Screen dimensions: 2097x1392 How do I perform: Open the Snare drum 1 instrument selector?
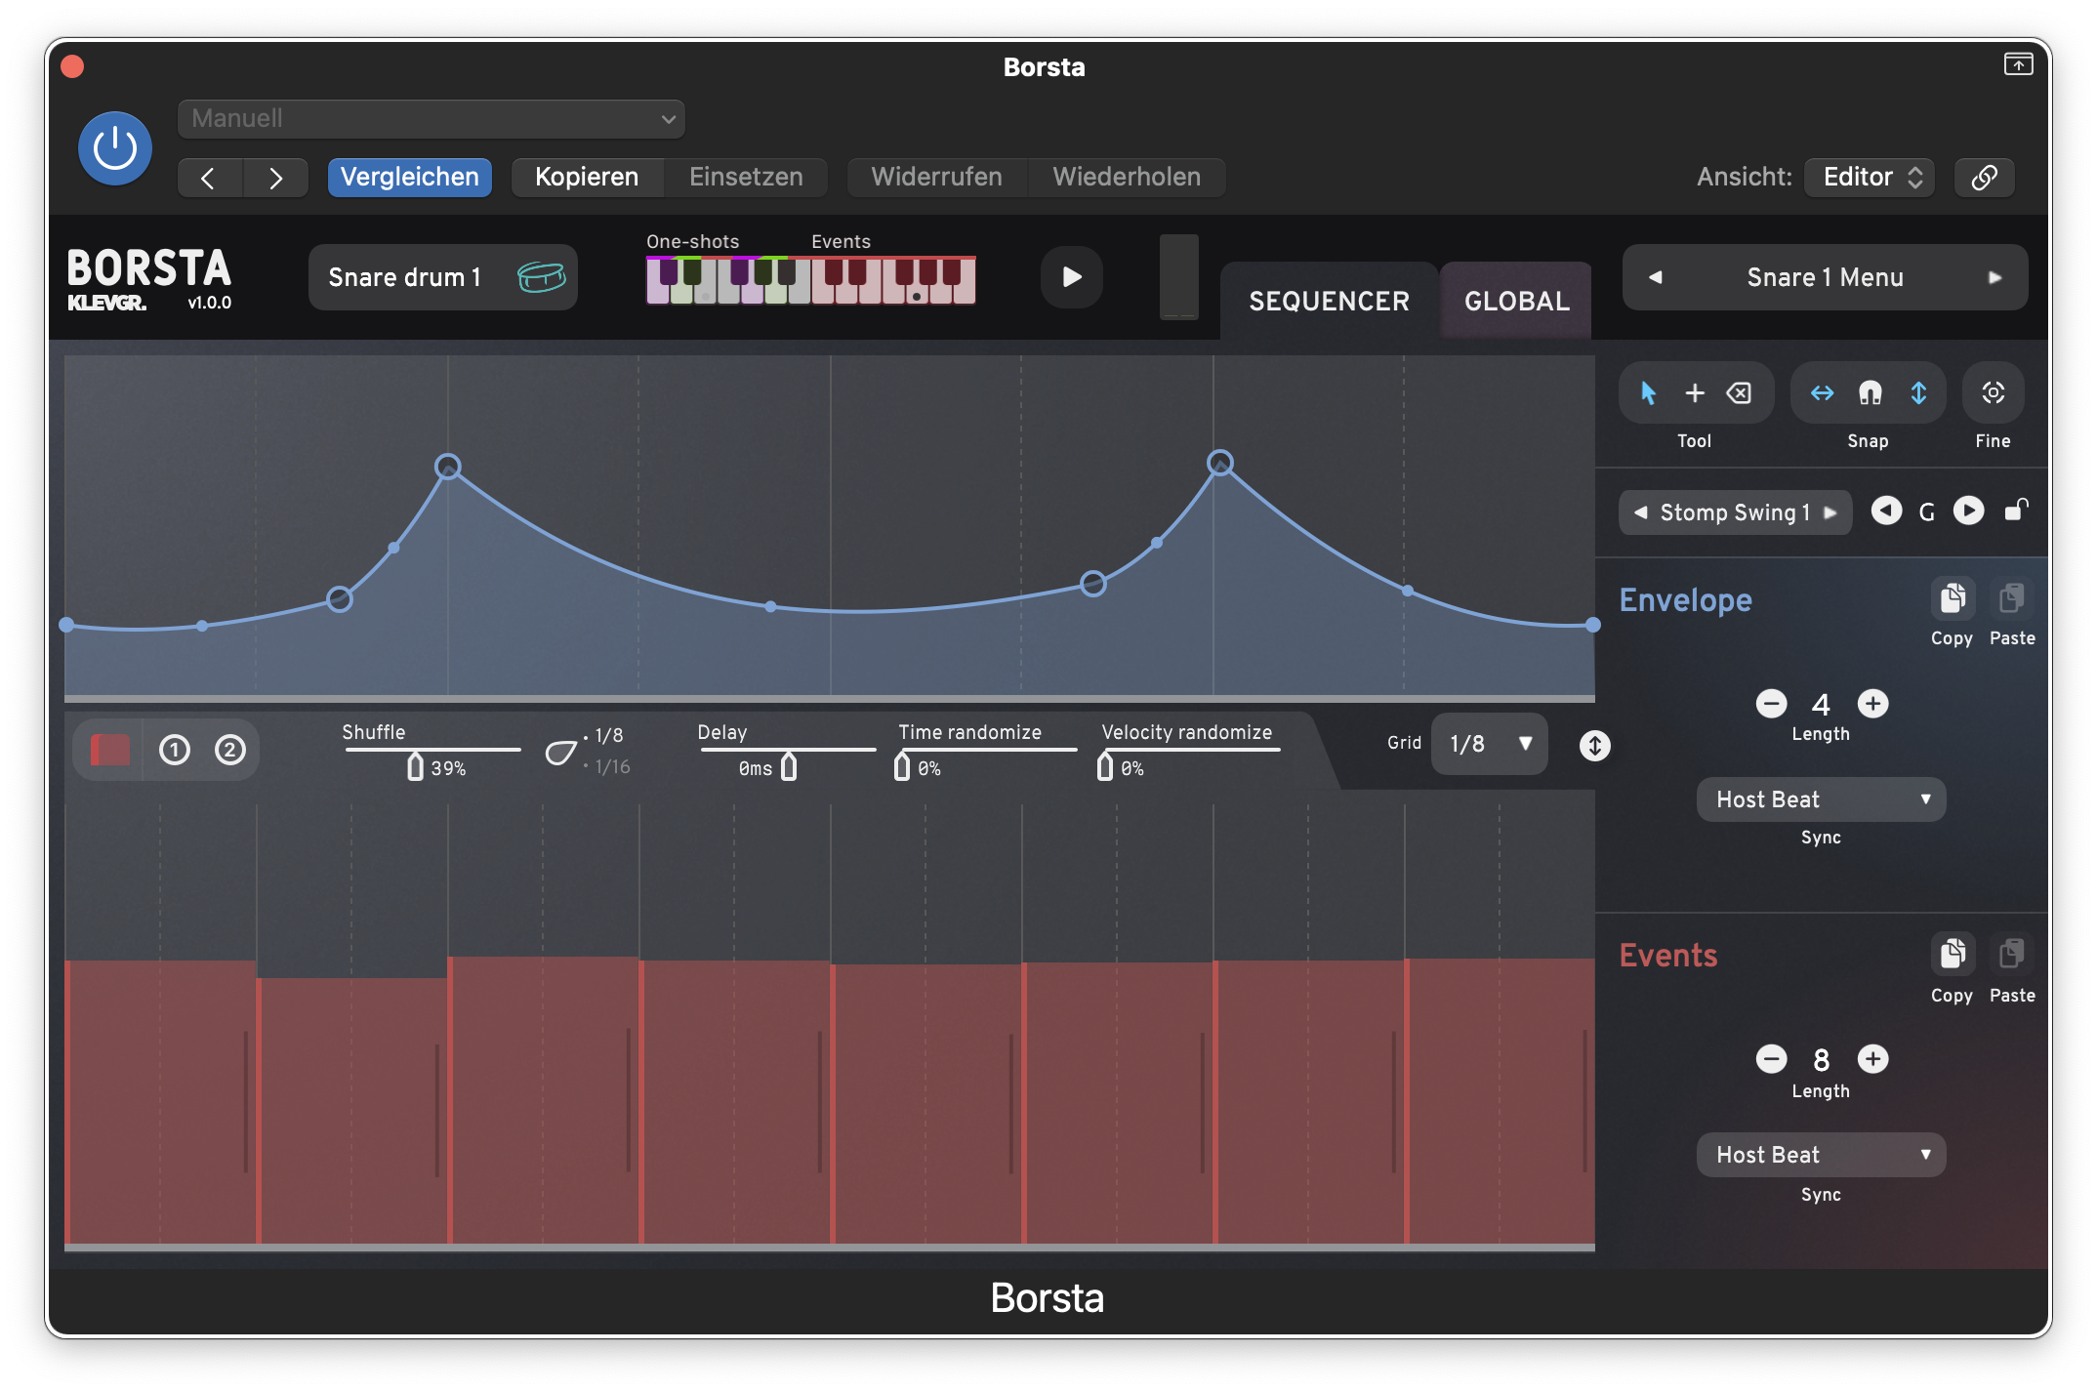443,277
